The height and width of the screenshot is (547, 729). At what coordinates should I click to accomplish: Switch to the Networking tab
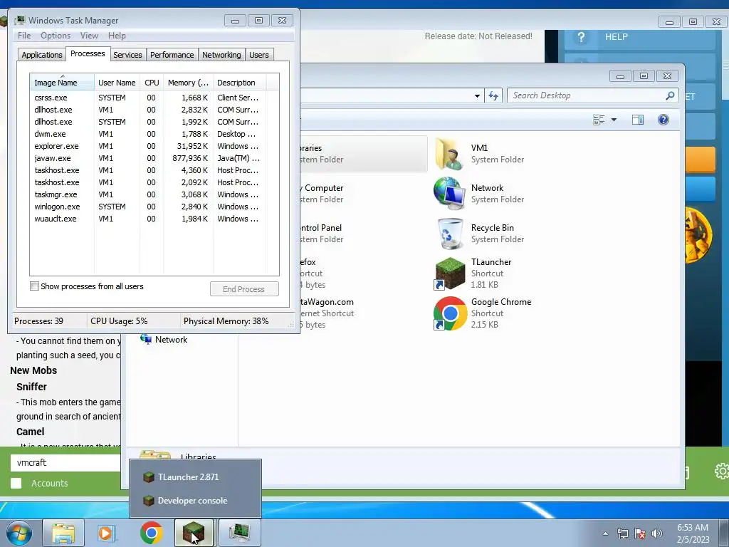(221, 55)
